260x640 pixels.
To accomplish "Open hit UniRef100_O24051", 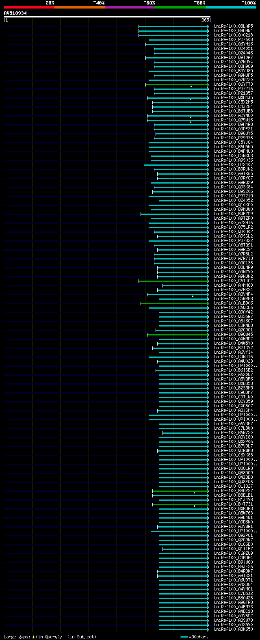I will (x=233, y=48).
